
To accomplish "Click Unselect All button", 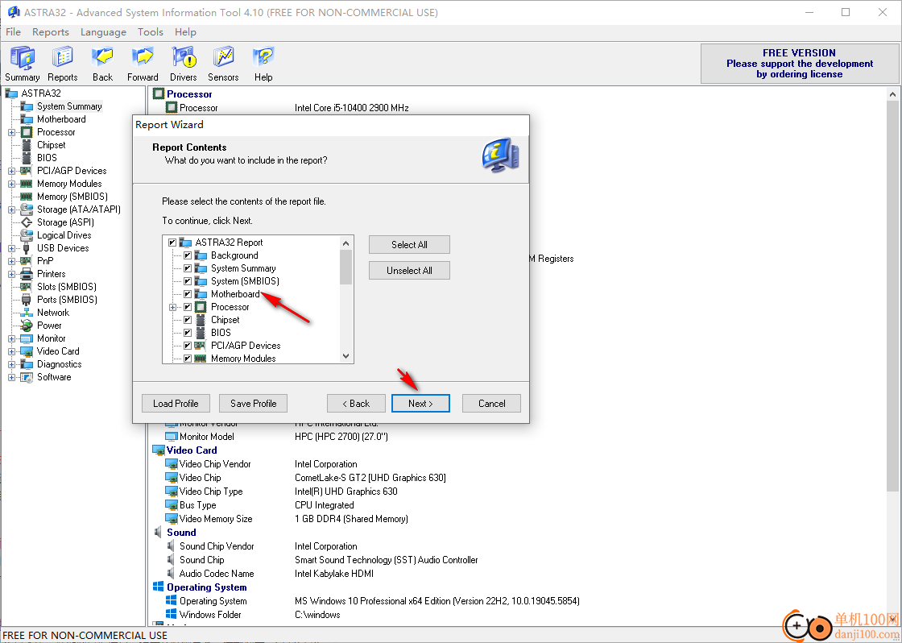I will (x=409, y=271).
